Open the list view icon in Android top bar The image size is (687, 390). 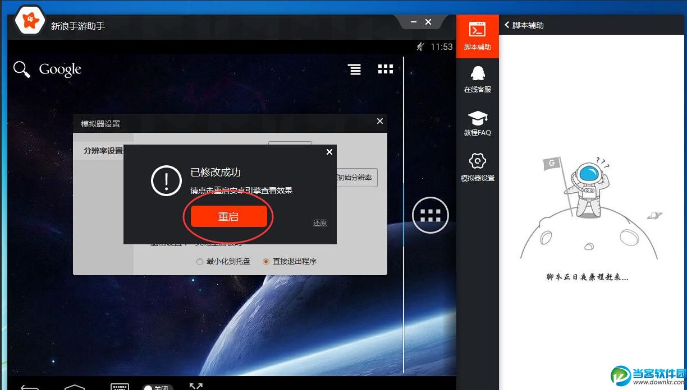coord(354,69)
